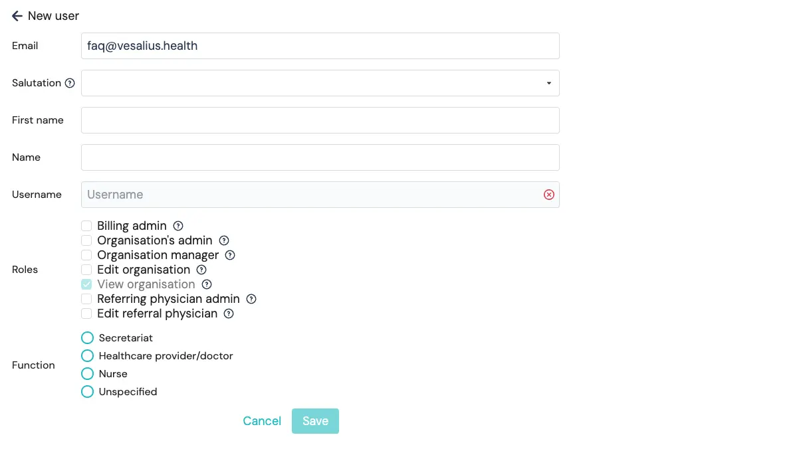The width and height of the screenshot is (811, 449).
Task: Enable the Billing admin checkbox
Action: pos(86,226)
